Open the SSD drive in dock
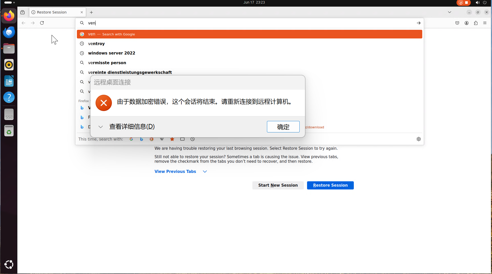The image size is (492, 274). tap(9, 115)
